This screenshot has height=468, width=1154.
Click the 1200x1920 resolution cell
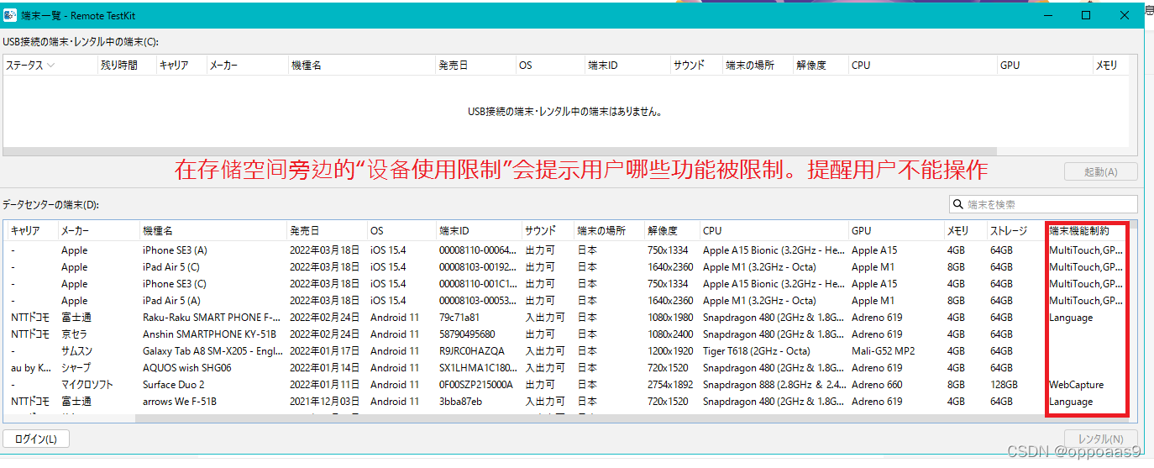click(x=670, y=351)
